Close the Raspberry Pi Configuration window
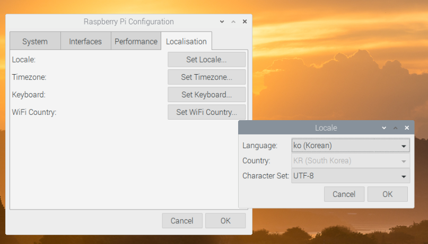Image resolution: width=428 pixels, height=244 pixels. (245, 22)
